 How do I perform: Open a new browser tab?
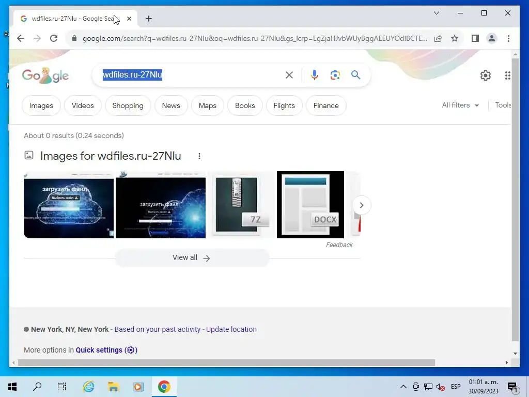[149, 19]
